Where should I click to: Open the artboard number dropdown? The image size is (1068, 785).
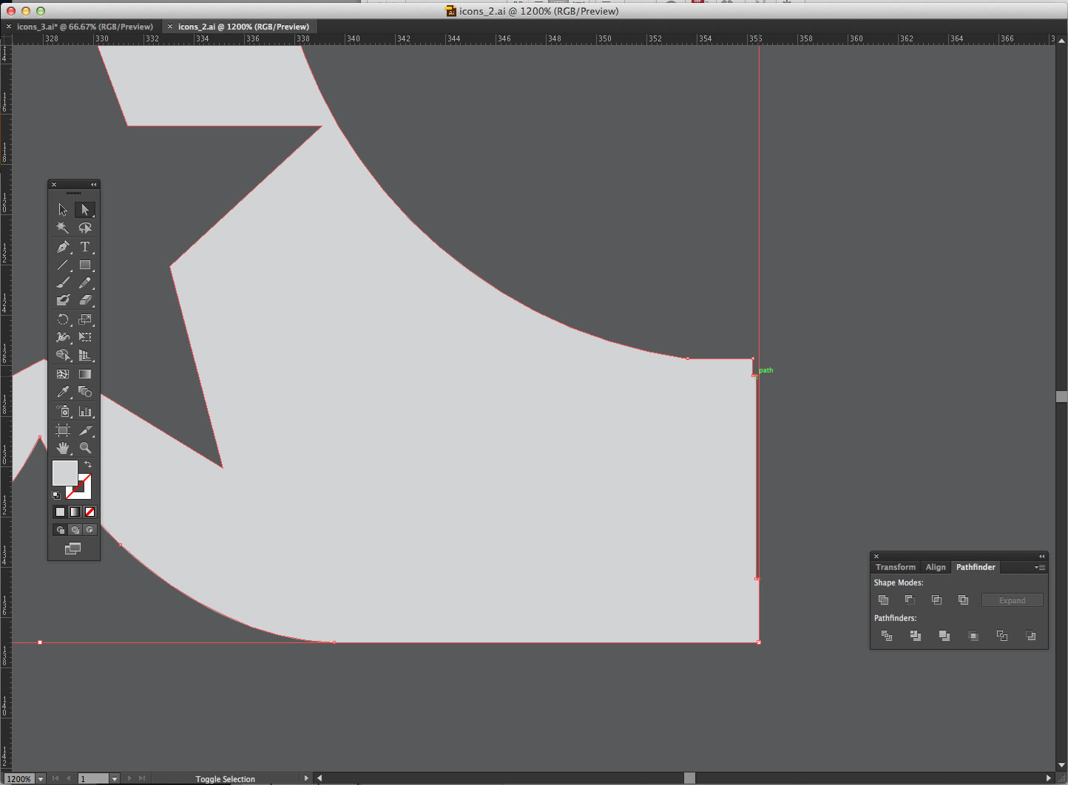point(114,779)
